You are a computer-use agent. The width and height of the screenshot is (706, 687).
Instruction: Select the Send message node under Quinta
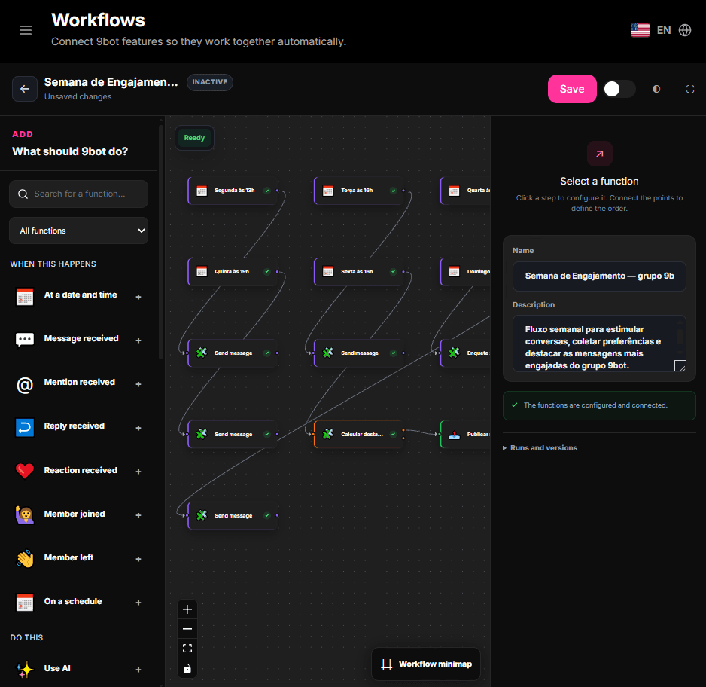coord(233,353)
